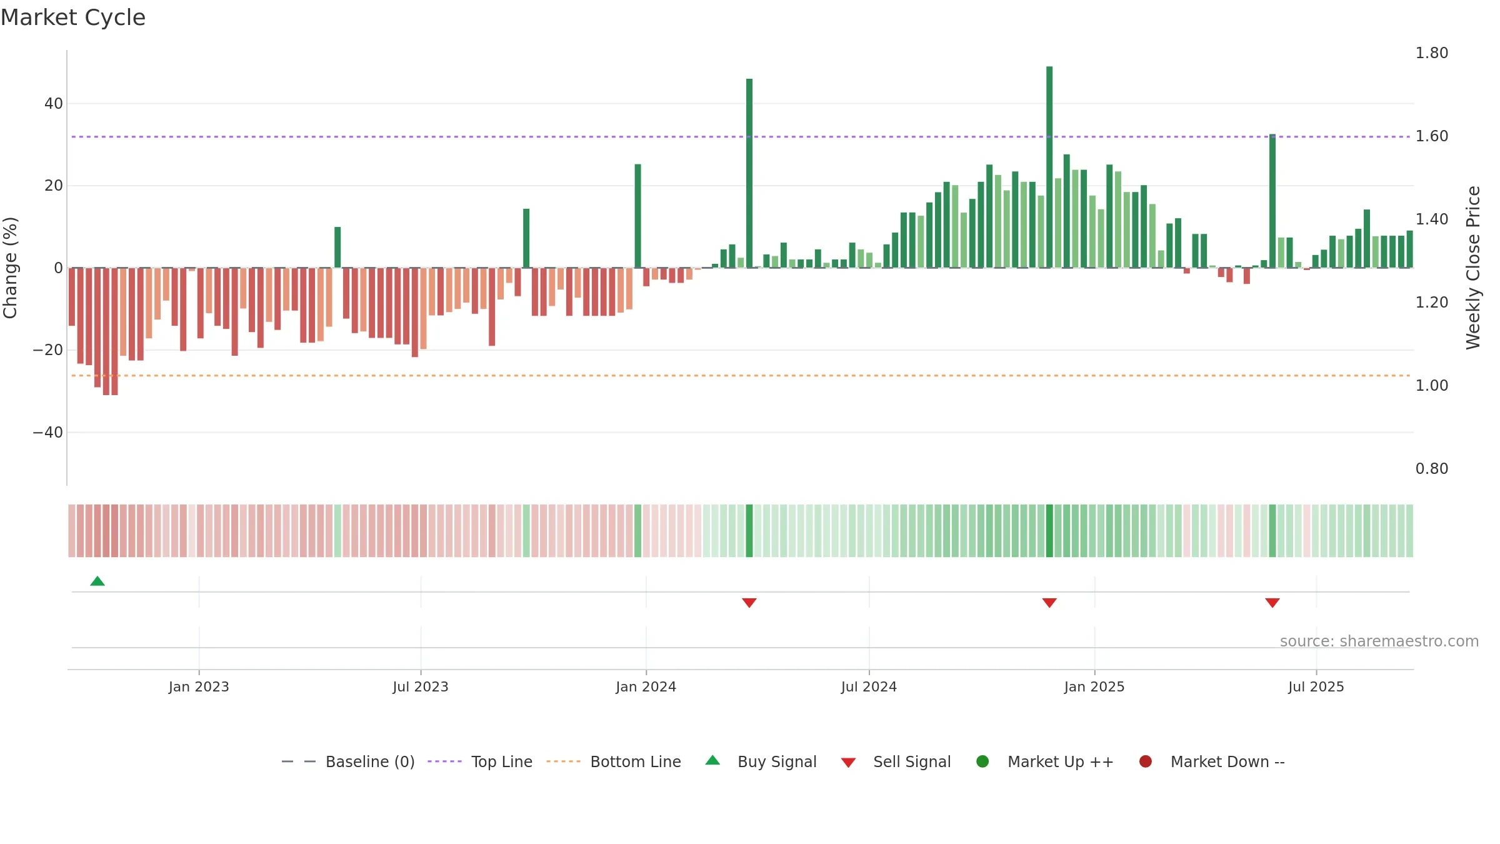Click the first red Sell Signal marker in 2024
1500x844 pixels.
pyautogui.click(x=749, y=603)
